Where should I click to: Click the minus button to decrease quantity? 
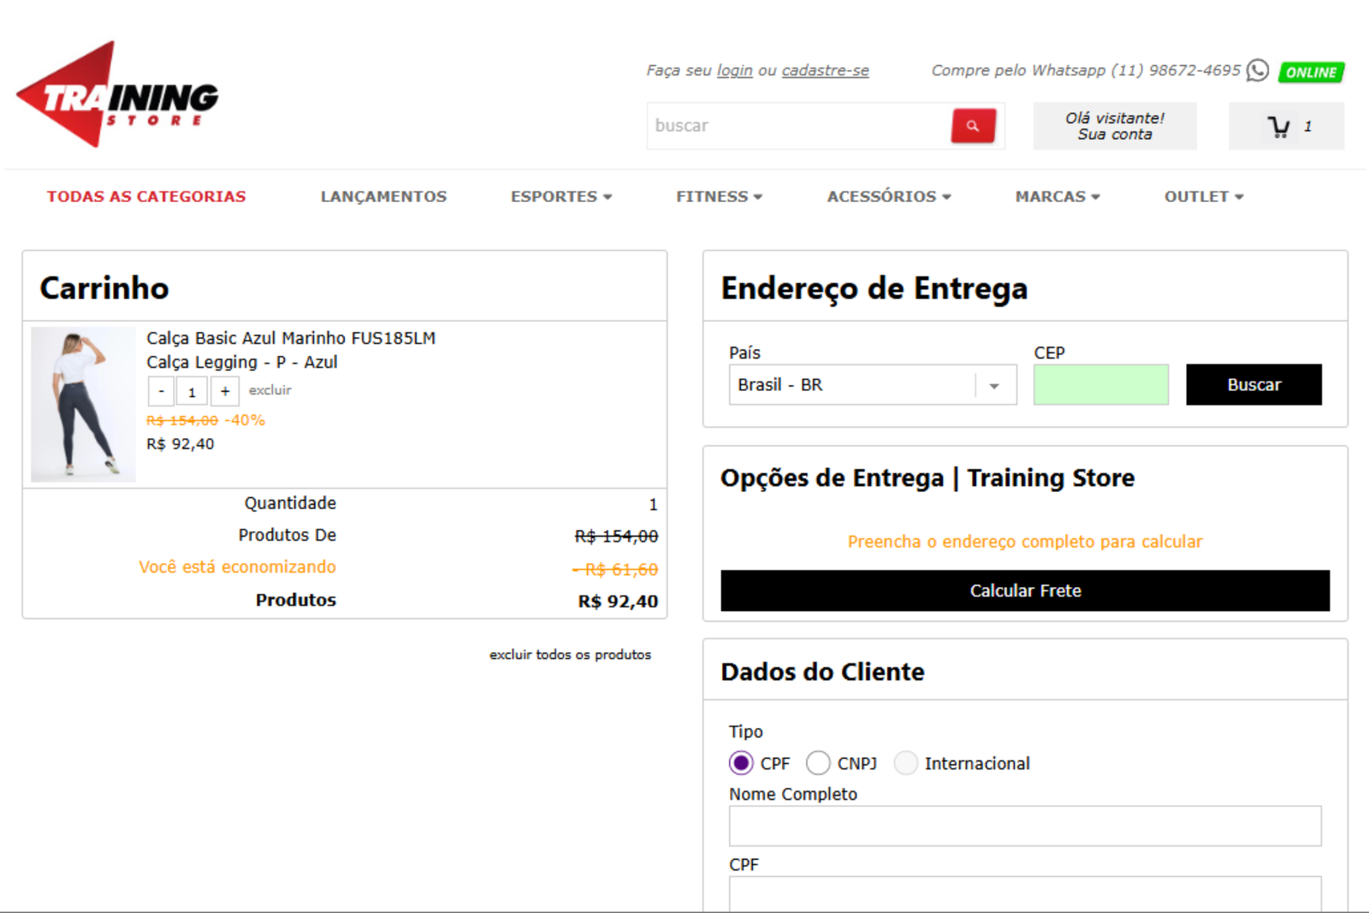click(161, 391)
